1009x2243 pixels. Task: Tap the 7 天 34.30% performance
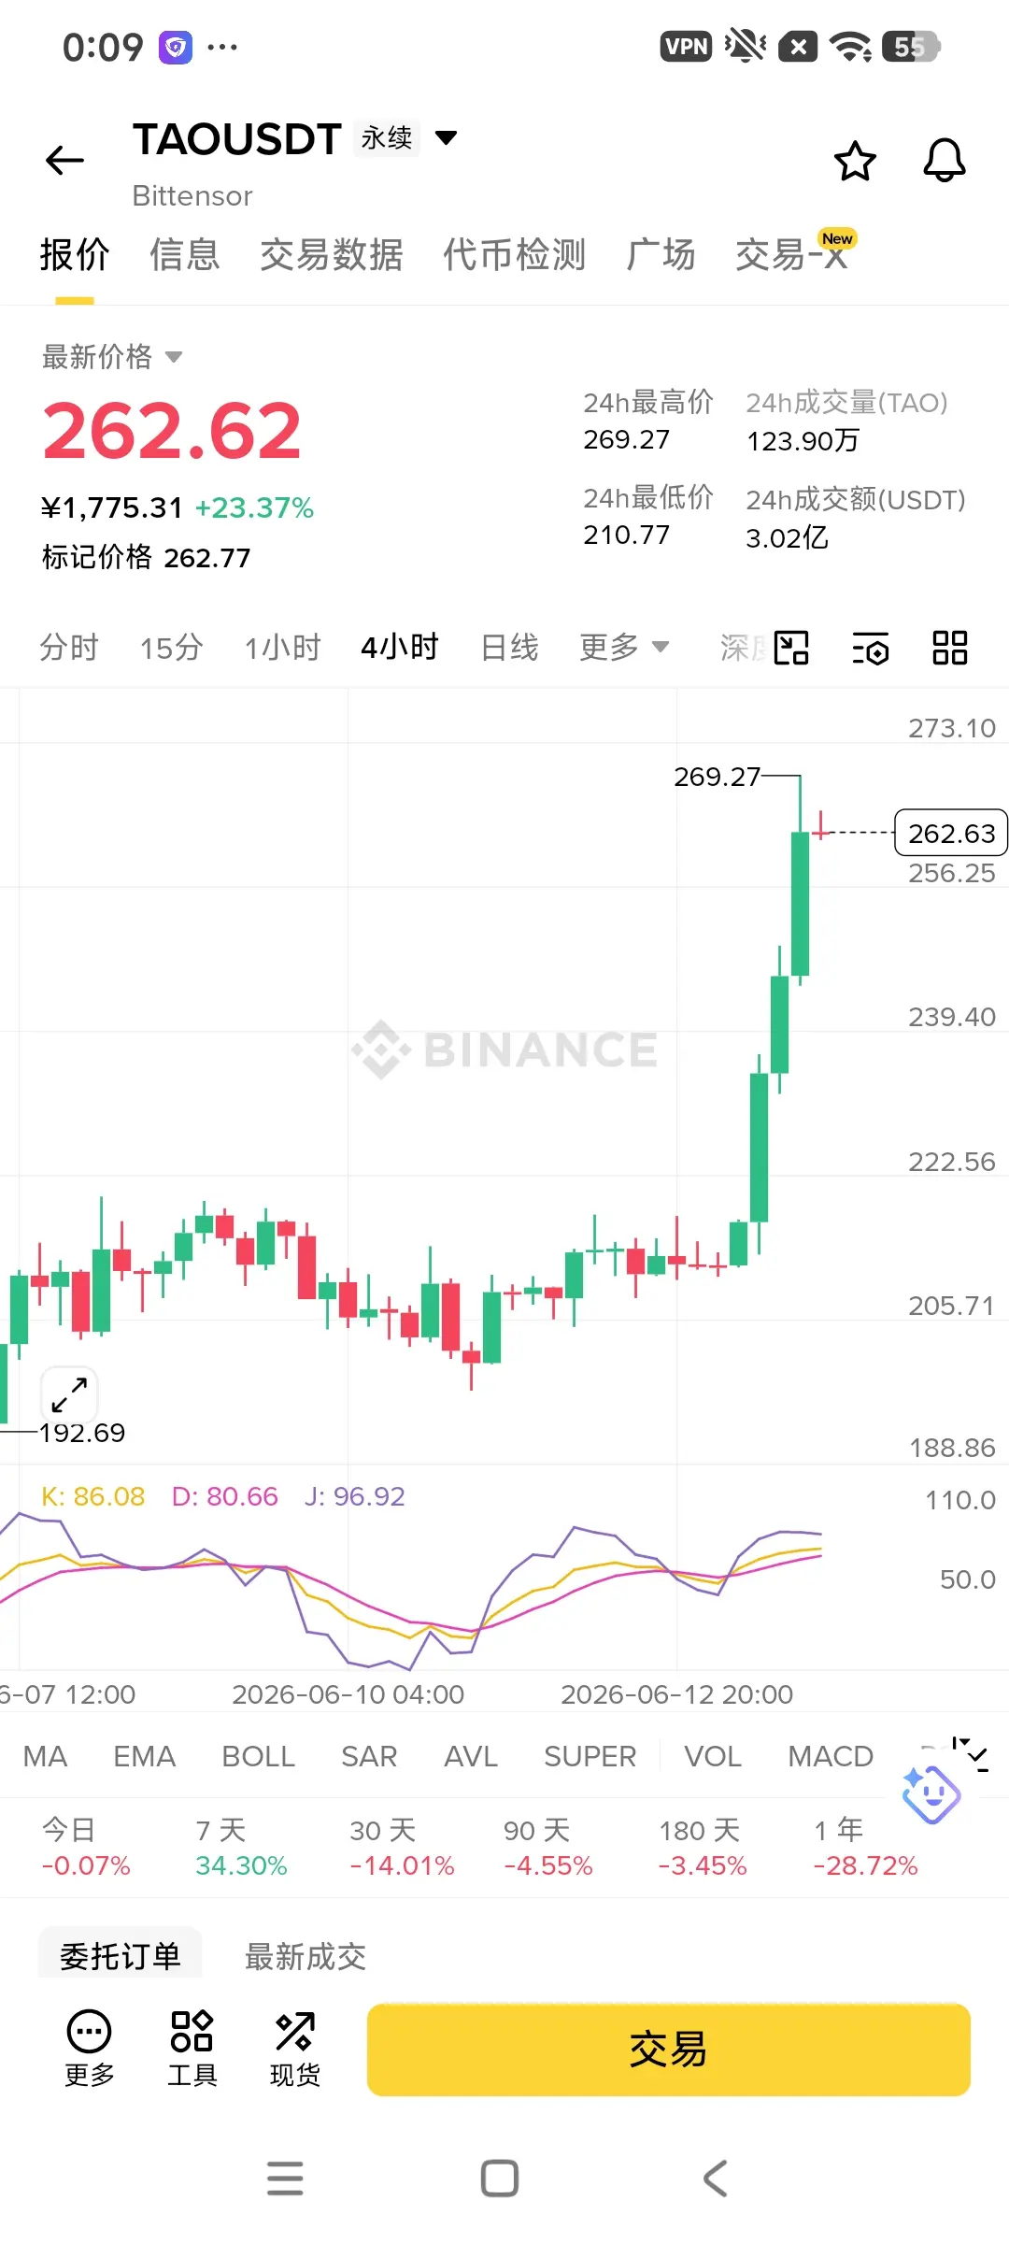(x=241, y=1847)
